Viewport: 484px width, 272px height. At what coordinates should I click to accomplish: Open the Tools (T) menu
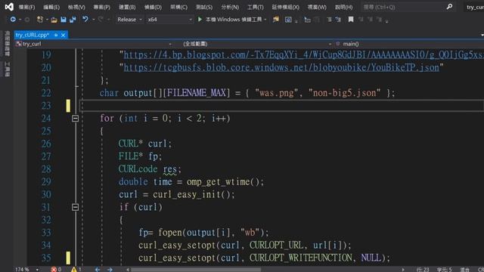tap(256, 7)
